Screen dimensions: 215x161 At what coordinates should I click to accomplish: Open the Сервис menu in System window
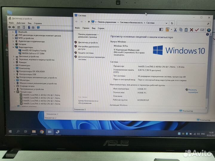(101, 28)
